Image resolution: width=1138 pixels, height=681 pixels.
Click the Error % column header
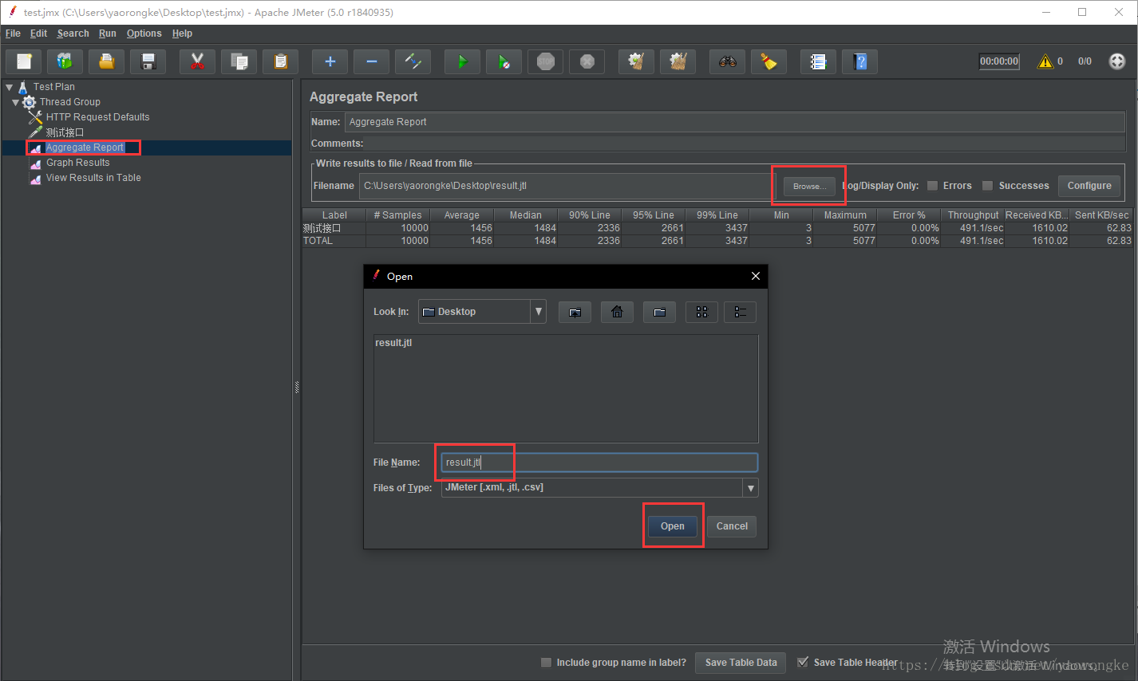909,215
